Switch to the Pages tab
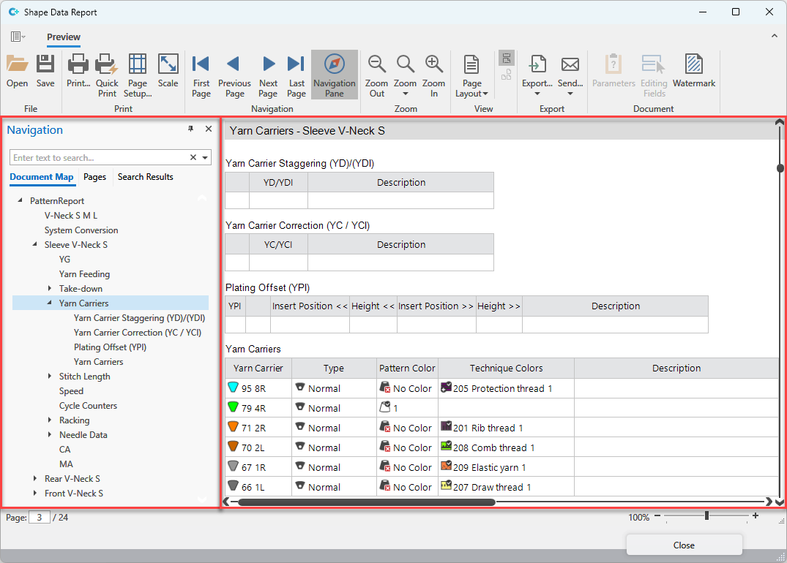The height and width of the screenshot is (563, 787). click(x=94, y=177)
